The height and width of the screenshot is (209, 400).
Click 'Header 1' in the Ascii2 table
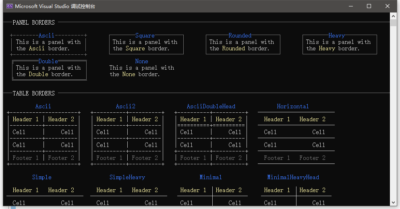coord(110,119)
